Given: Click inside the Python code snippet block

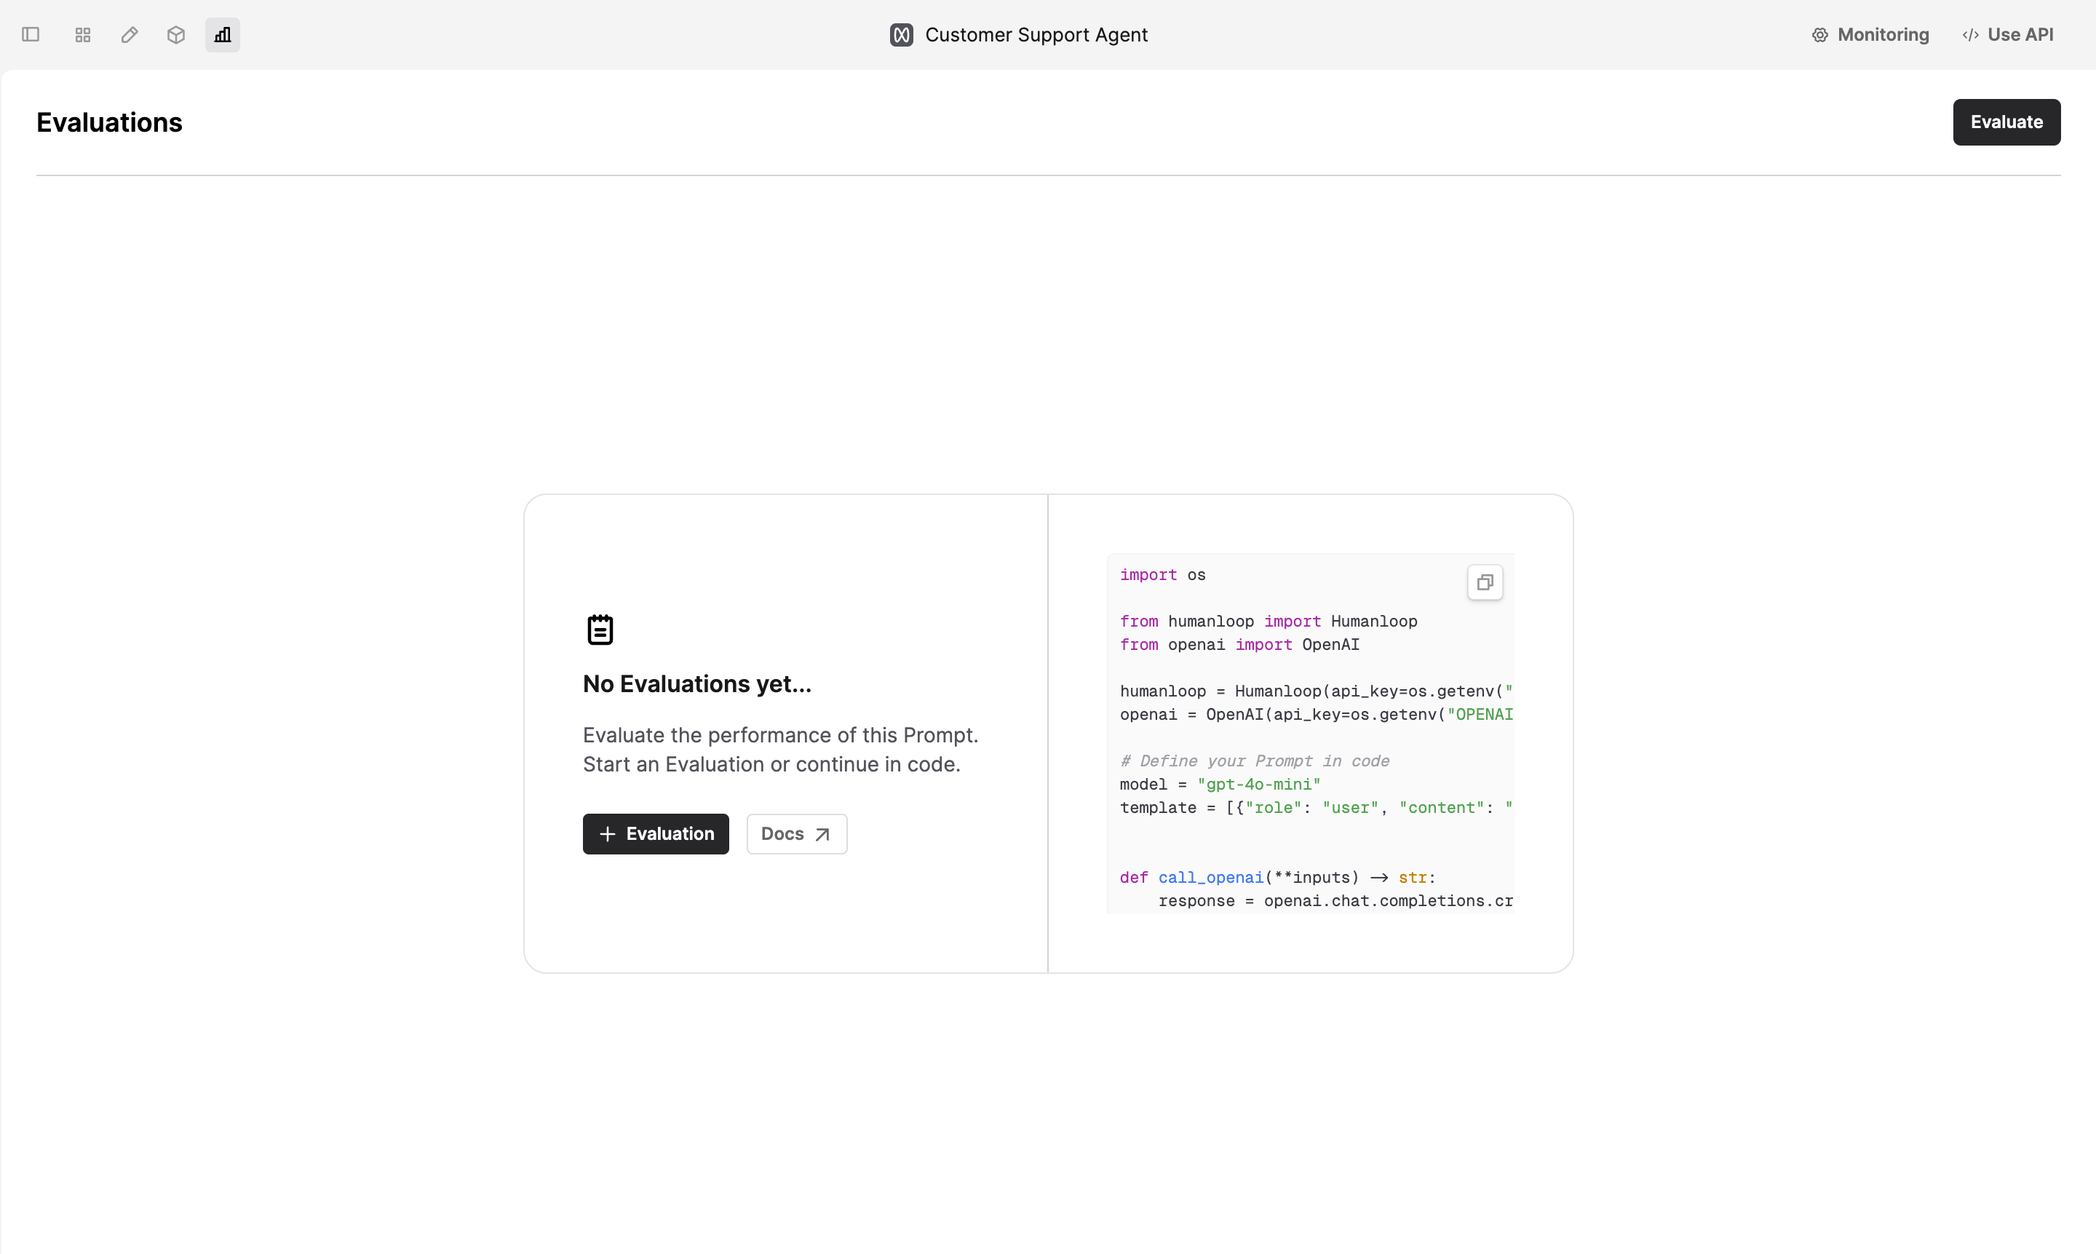Looking at the screenshot, I should [x=1310, y=734].
